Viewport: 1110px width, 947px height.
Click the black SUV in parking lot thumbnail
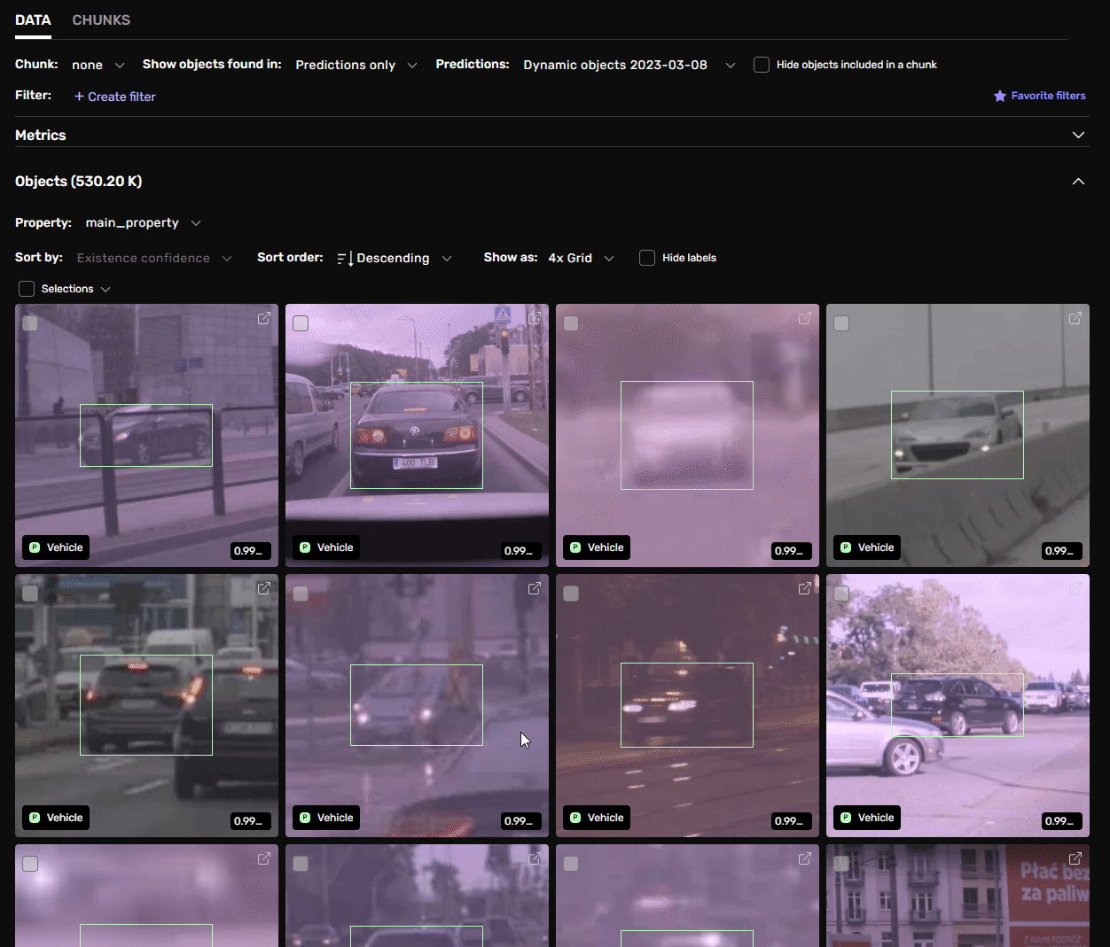click(x=958, y=705)
